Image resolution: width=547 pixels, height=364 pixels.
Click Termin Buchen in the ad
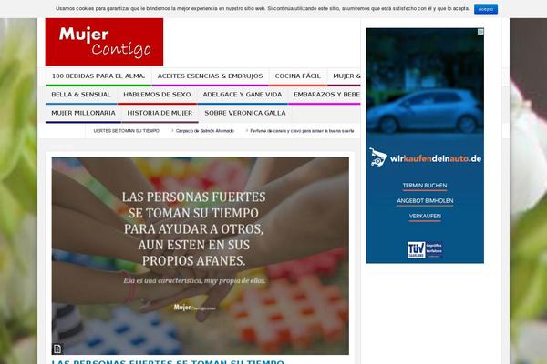pos(425,186)
